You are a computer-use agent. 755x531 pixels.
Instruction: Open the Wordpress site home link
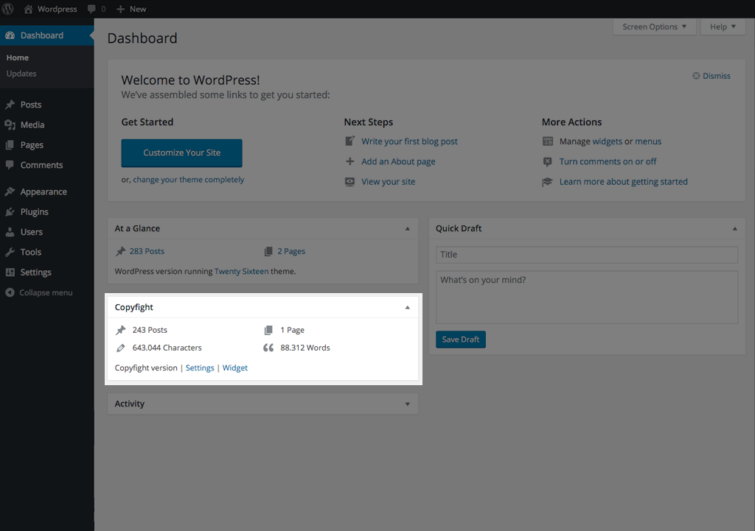51,9
